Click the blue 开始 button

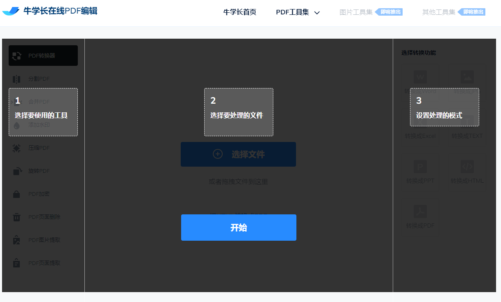239,228
